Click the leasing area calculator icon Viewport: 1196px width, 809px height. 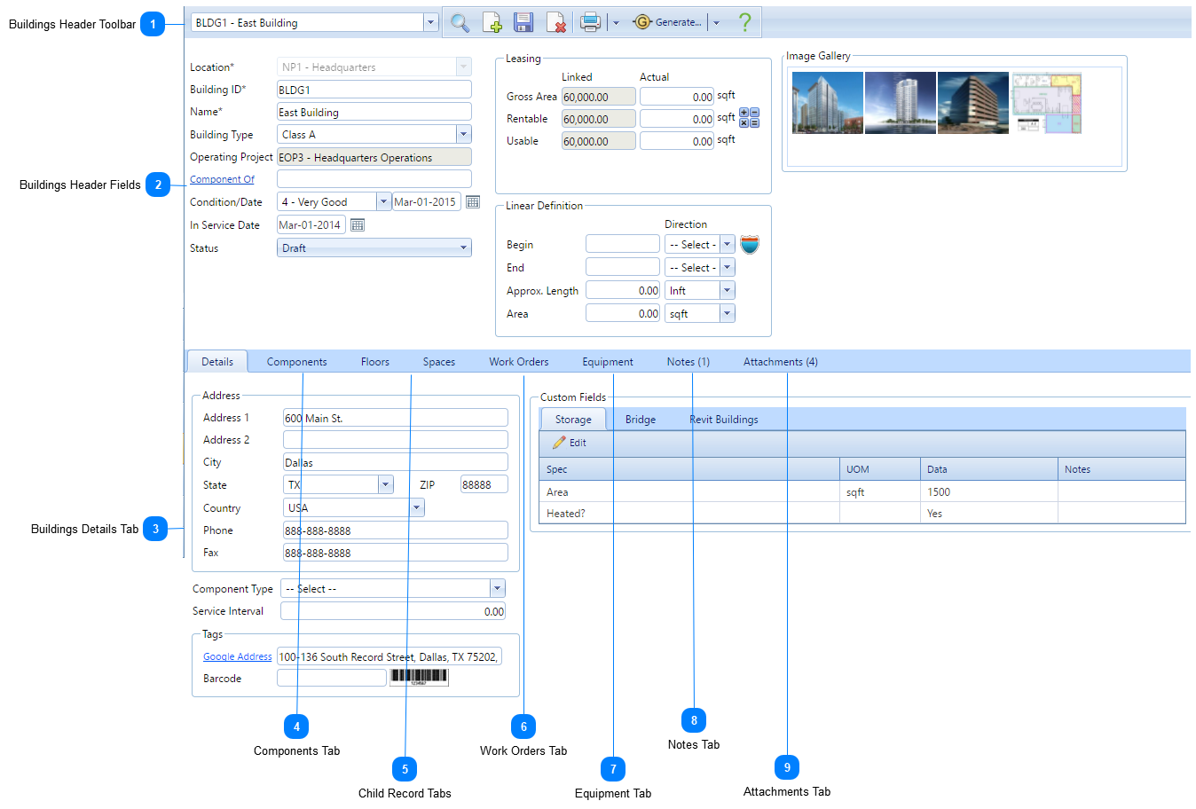[x=750, y=118]
